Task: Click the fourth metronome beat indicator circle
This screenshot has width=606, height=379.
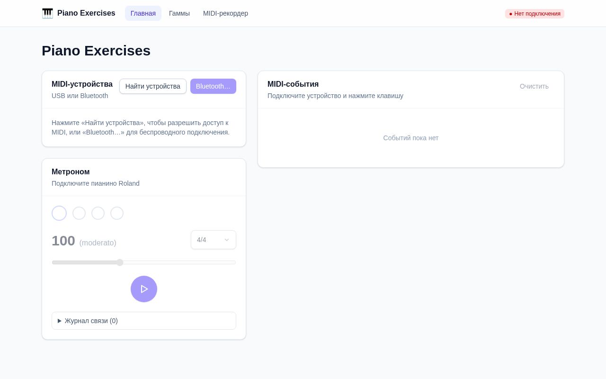Action: 117,213
